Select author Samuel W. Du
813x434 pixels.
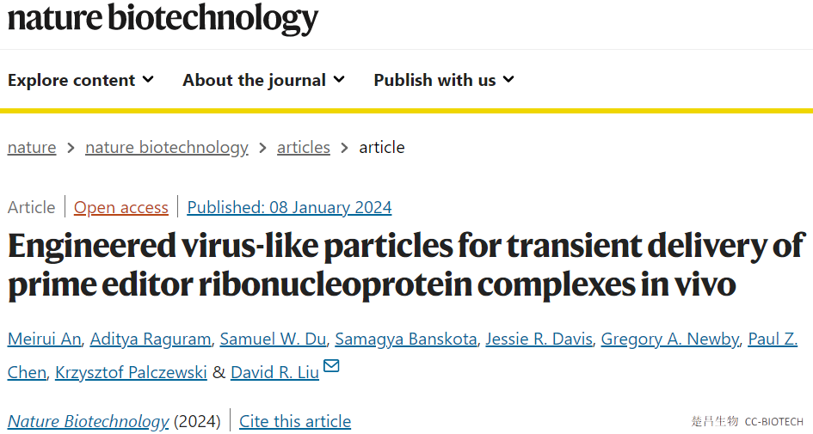click(x=273, y=339)
